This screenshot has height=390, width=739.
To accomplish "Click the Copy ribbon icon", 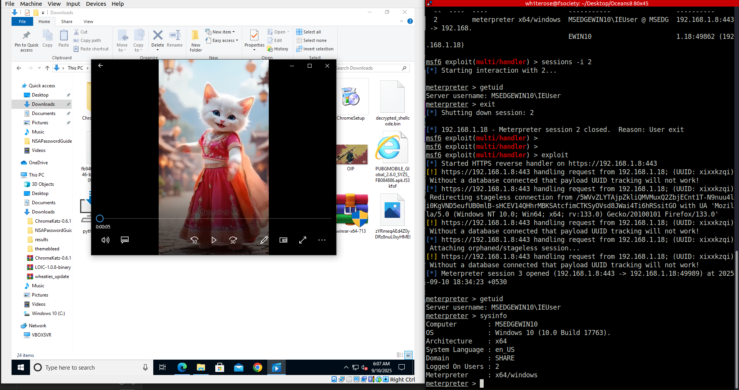I will (47, 39).
